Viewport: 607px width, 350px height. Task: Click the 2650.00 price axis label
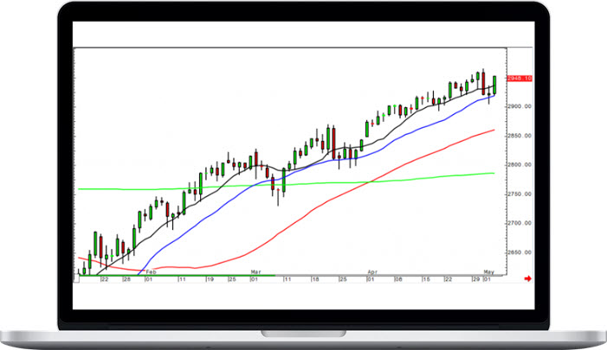click(x=519, y=253)
